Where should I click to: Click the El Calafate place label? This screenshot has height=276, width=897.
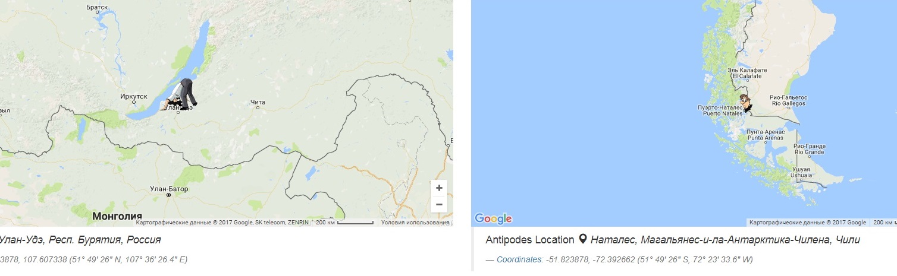click(x=747, y=73)
